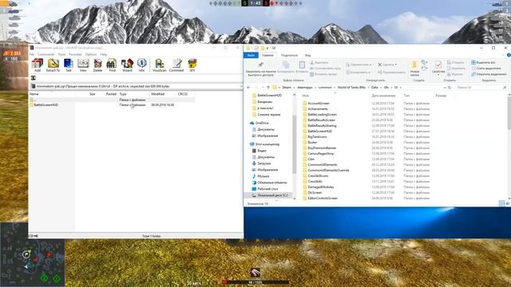Viewport: 511px width, 287px height.
Task: Click Explorer navigation pane scrollbar down arrow
Action: 295,199
